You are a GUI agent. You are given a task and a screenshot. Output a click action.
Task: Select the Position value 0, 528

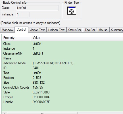click(37, 78)
